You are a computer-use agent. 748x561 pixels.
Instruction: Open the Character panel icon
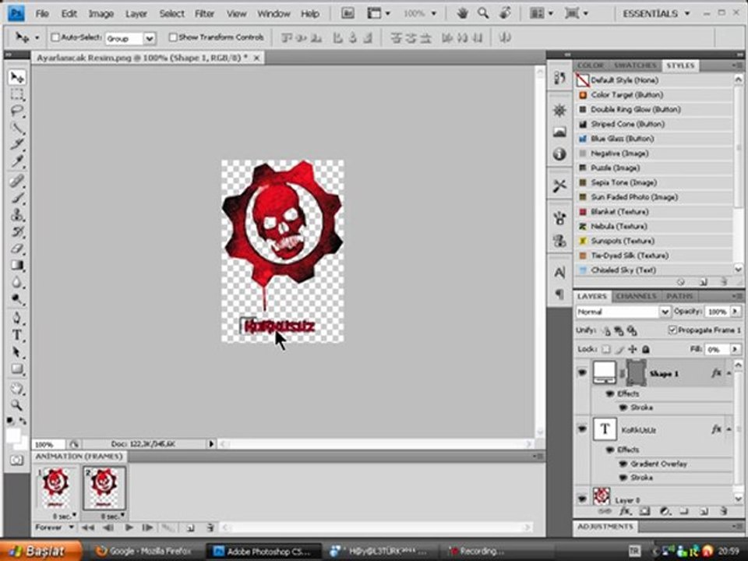pos(559,273)
